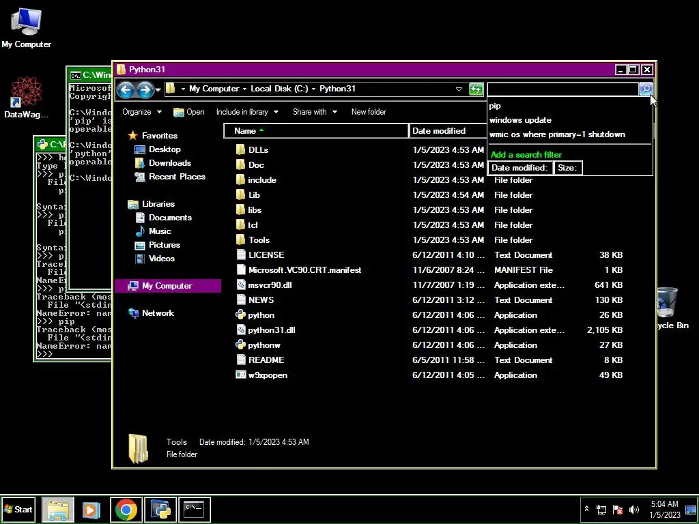Screen dimensions: 699x524
Task: Select the libs folder icon
Action: 241,210
